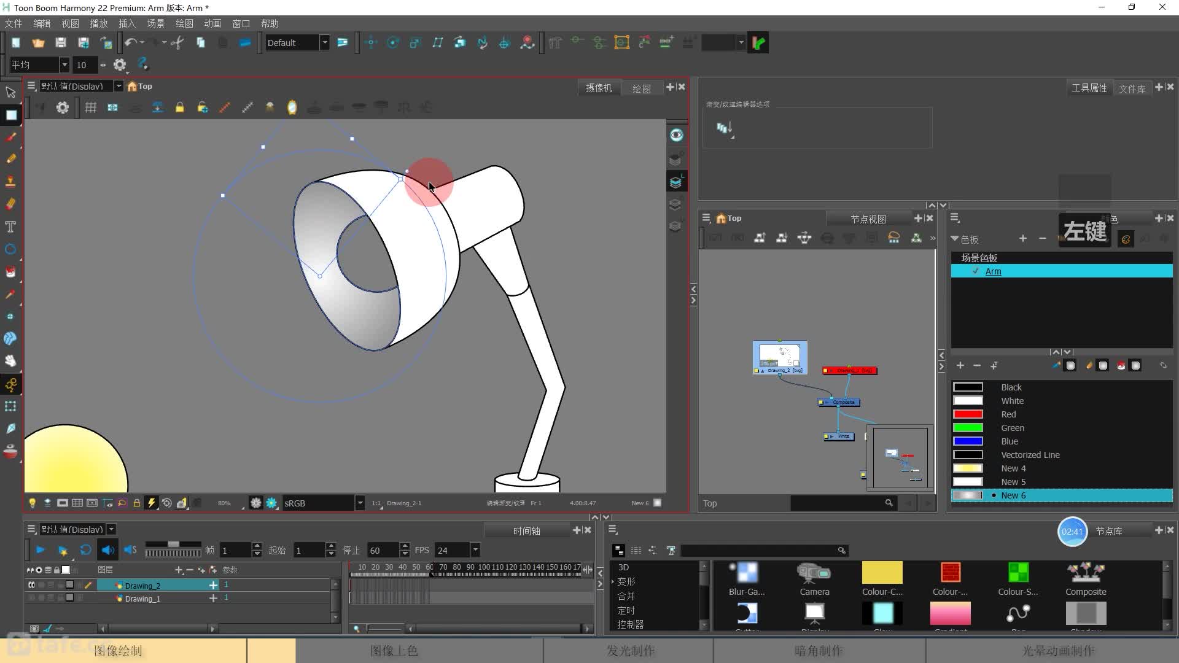This screenshot has width=1179, height=663.
Task: Select the Transform arrow tool in left toolbar
Action: 10,93
